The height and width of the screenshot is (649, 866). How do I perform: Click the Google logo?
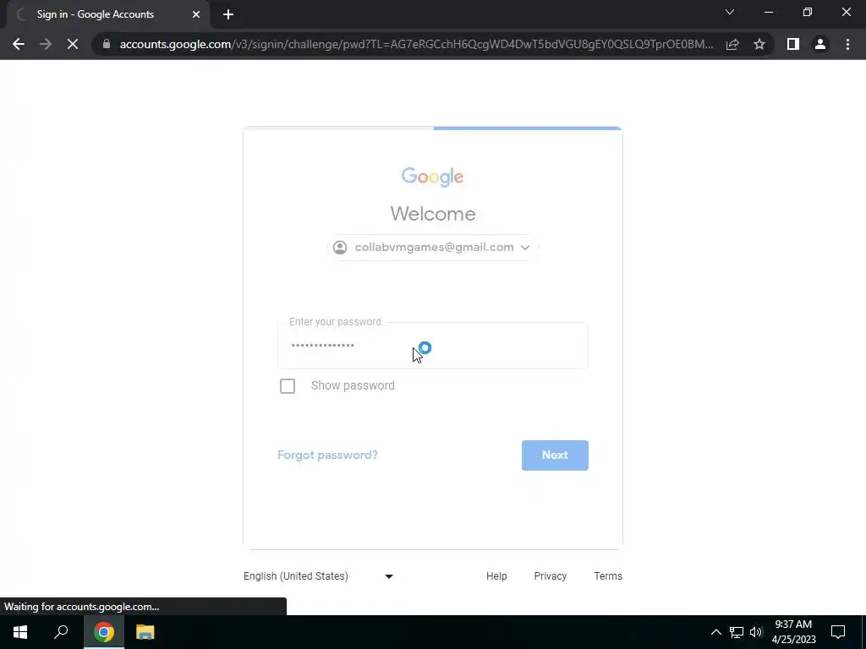(x=432, y=177)
